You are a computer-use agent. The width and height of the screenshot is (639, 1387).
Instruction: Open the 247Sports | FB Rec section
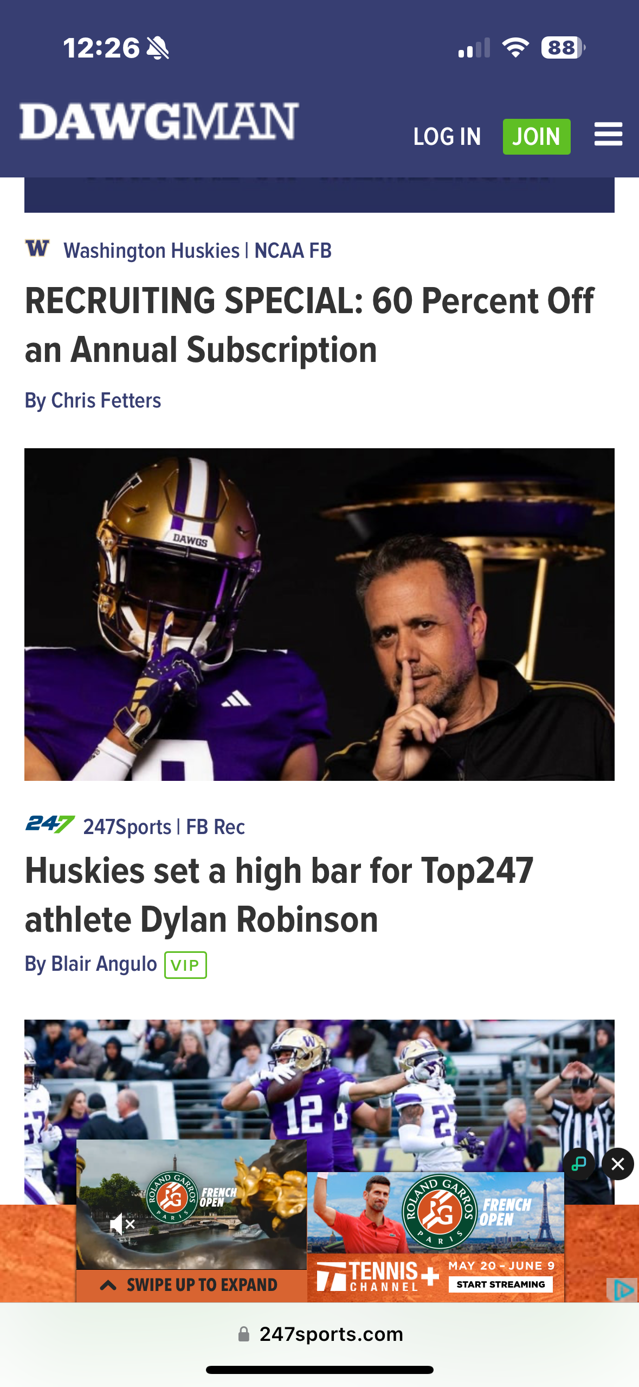point(164,827)
